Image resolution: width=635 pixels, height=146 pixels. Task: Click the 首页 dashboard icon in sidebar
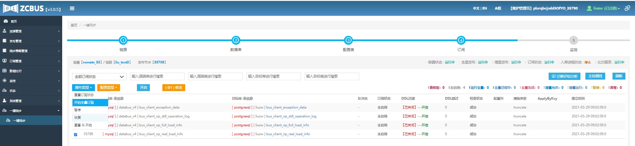[x=5, y=21]
